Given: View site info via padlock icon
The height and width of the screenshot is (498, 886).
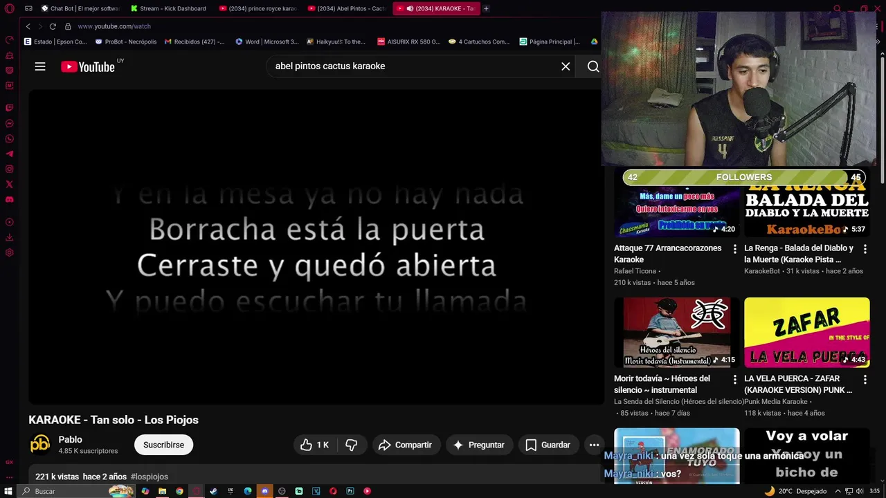Looking at the screenshot, I should pyautogui.click(x=68, y=26).
